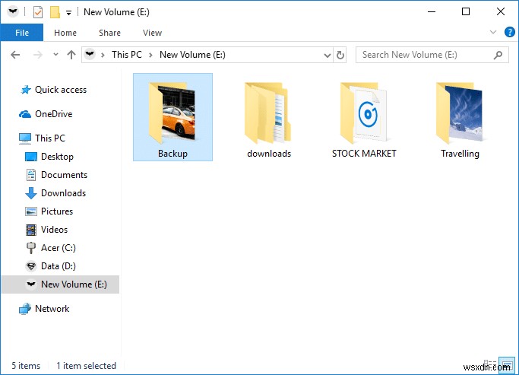Click the New Volume (E:) bat icon in sidebar
519x375 pixels.
coord(31,284)
